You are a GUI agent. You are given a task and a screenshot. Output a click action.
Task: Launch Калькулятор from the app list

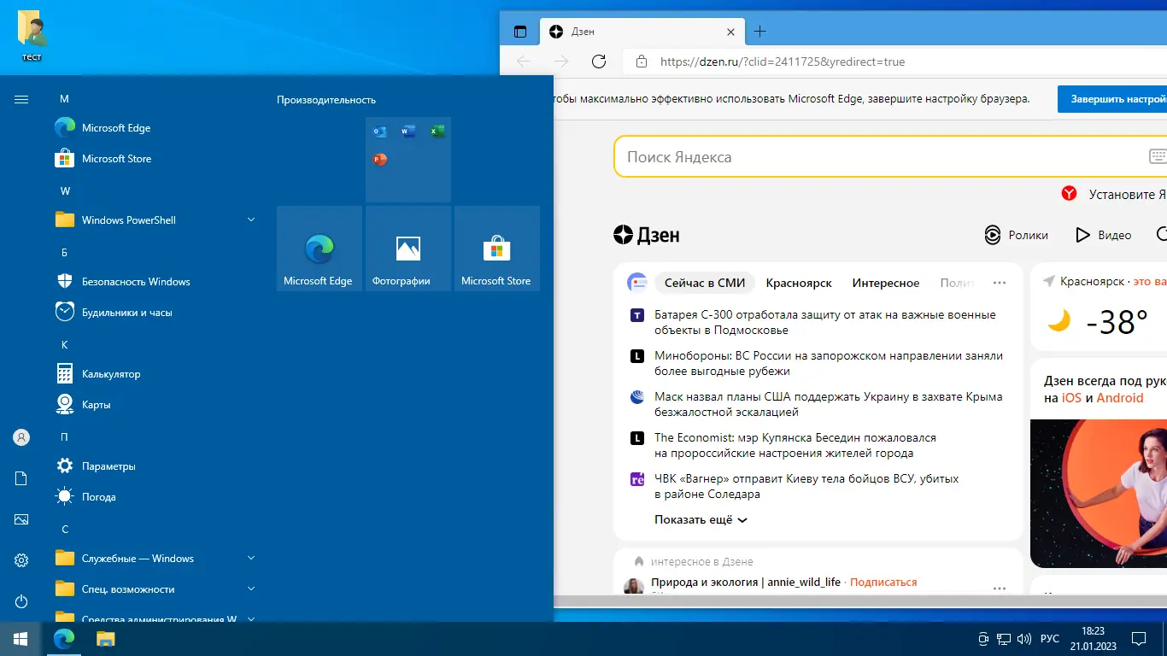pyautogui.click(x=155, y=374)
